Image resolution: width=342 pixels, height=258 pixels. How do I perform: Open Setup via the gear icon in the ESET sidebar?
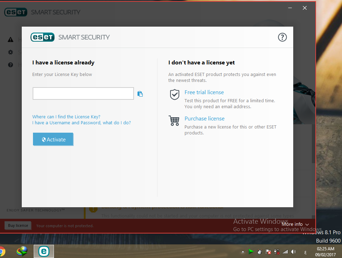pyautogui.click(x=11, y=52)
